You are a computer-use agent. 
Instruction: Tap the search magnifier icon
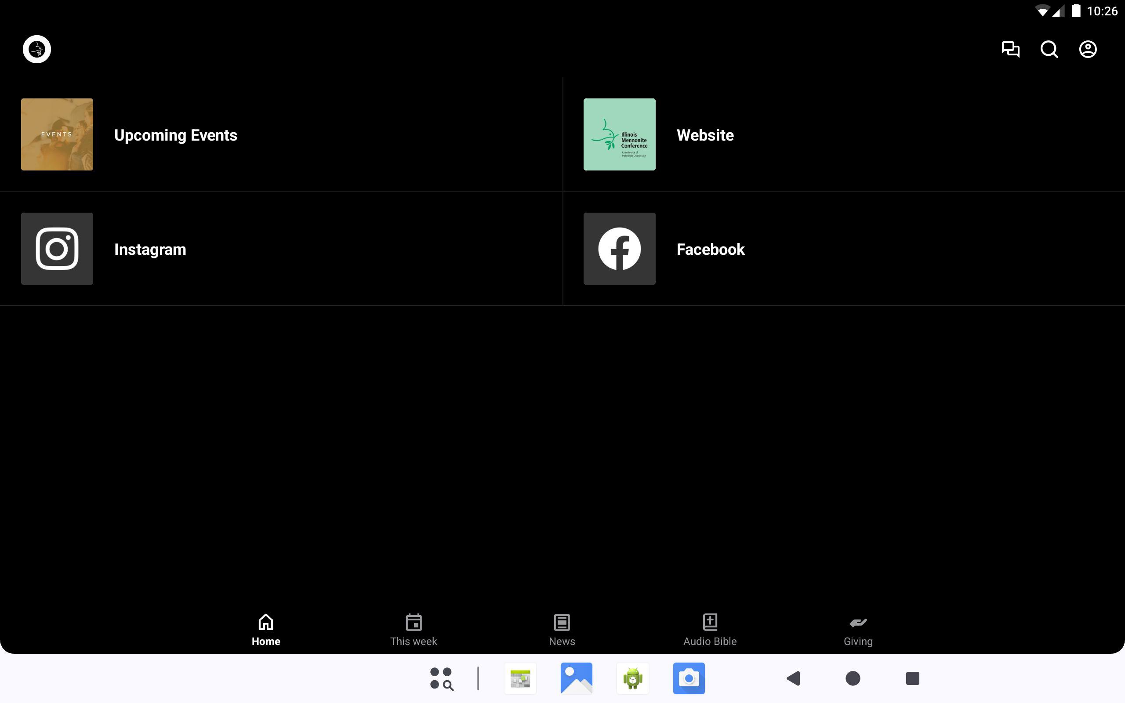pyautogui.click(x=1049, y=49)
